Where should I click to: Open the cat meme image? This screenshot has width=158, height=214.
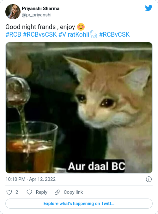click(x=79, y=108)
